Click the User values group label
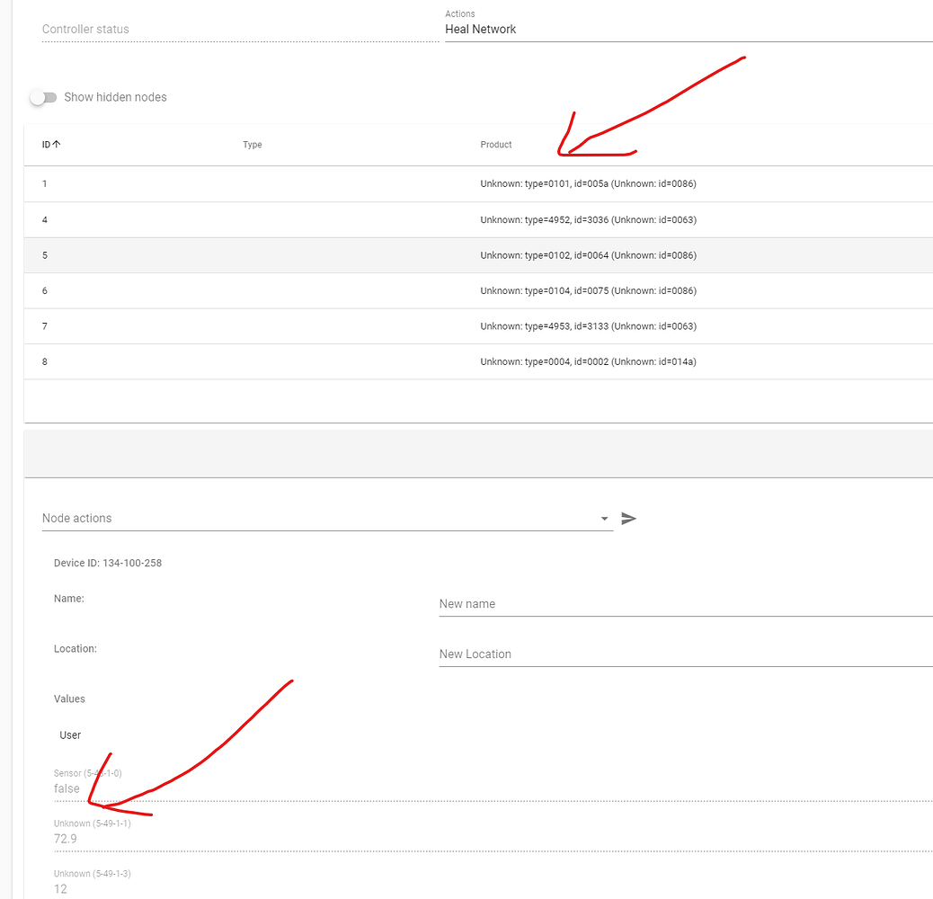The image size is (933, 899). coord(70,735)
